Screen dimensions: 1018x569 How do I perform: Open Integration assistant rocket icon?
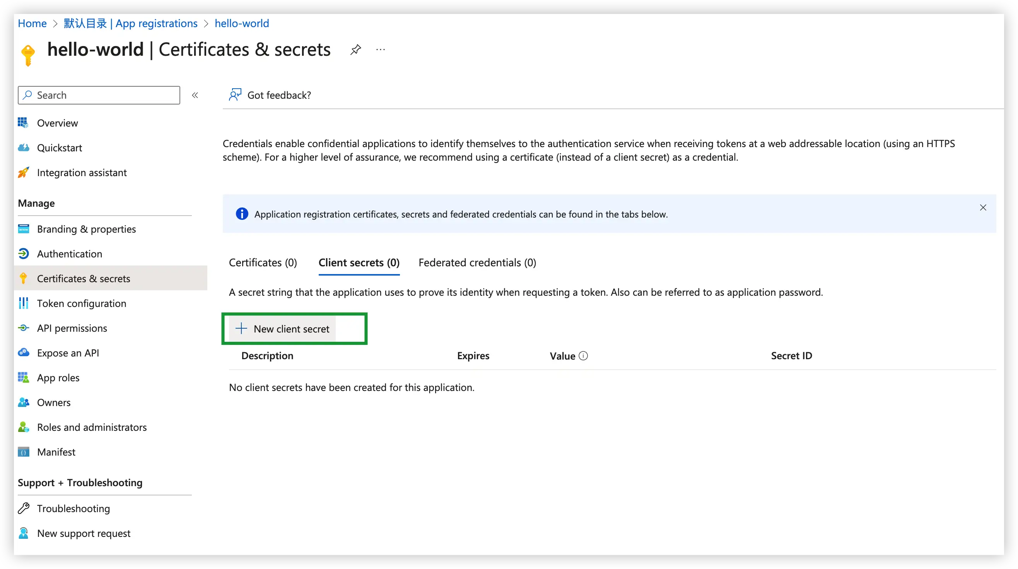point(23,173)
